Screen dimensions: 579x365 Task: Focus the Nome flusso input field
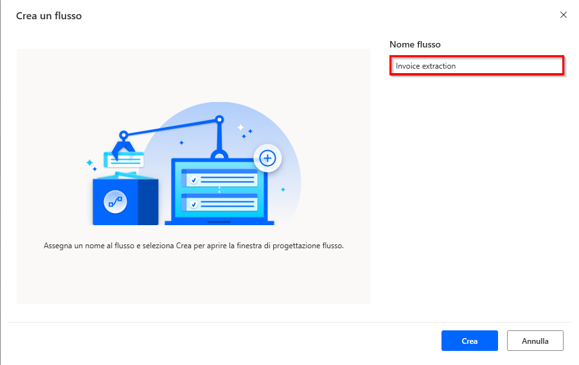pyautogui.click(x=477, y=65)
